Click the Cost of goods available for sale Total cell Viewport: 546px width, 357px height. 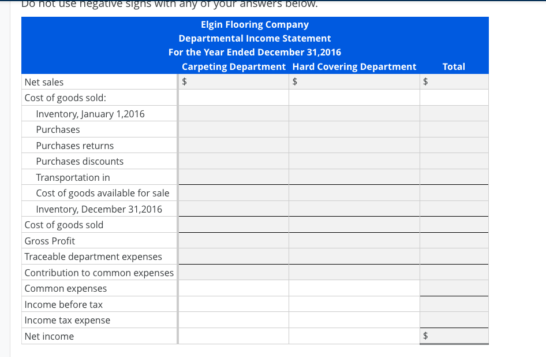tap(454, 192)
